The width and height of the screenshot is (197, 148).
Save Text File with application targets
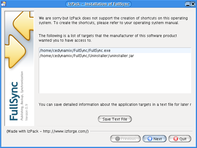pyautogui.click(x=115, y=119)
